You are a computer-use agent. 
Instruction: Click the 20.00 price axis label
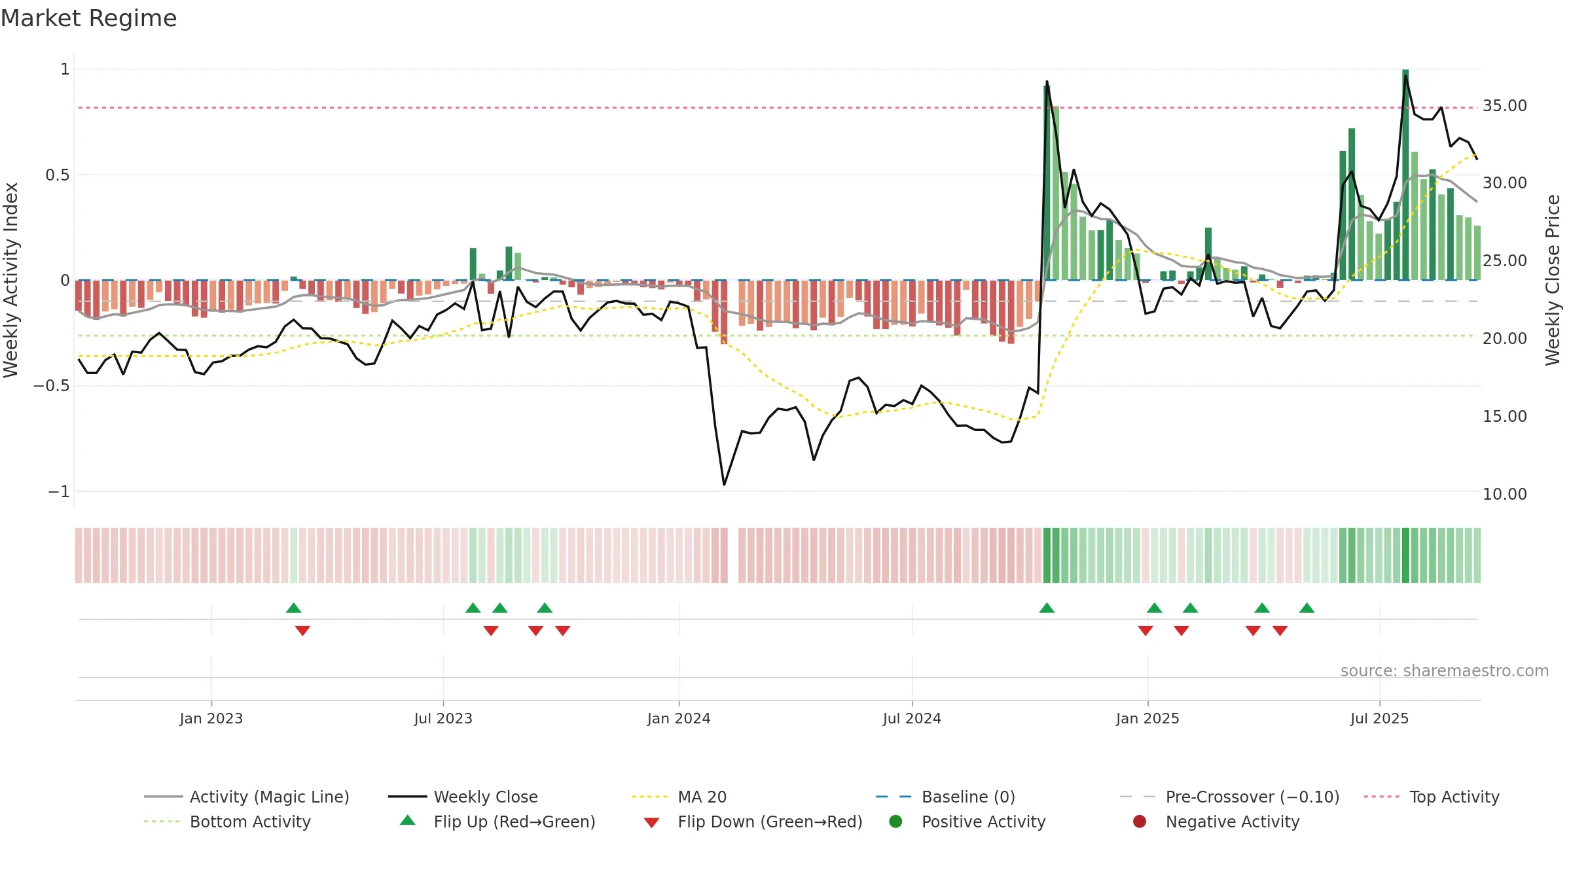point(1505,339)
